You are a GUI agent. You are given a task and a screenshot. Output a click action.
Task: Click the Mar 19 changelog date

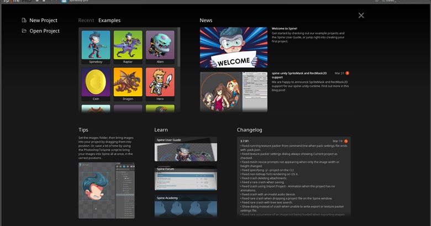(x=338, y=141)
